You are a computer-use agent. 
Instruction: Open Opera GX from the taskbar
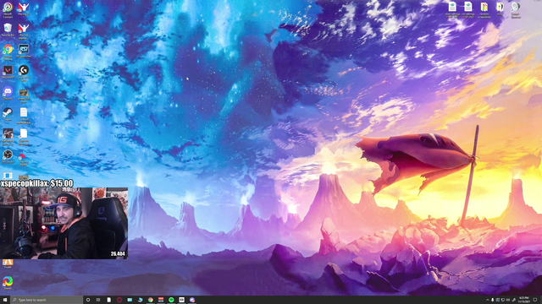[119, 300]
